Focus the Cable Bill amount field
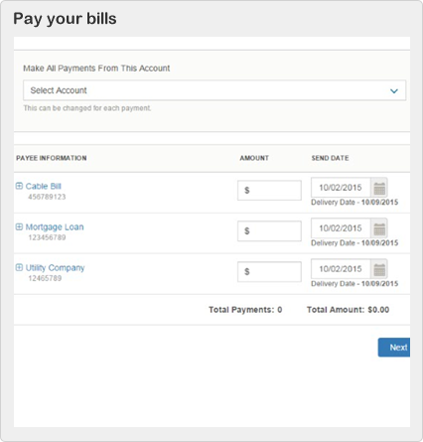The height and width of the screenshot is (442, 423). click(x=269, y=191)
